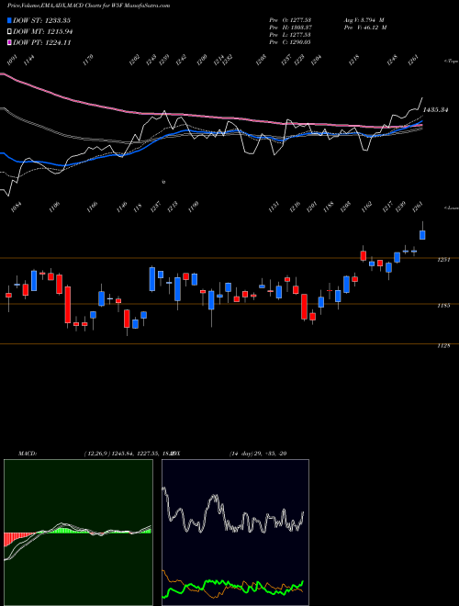The width and height of the screenshot is (459, 606).
Task: Click the 'Pre H: 1303.37' high value
Action: tap(290, 28)
